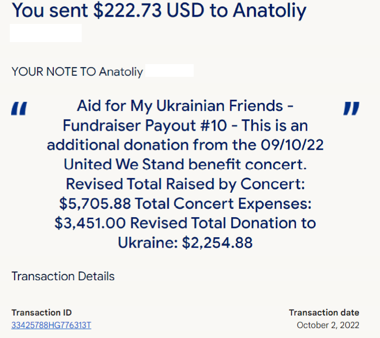
Task: Click the "Transaction date" label
Action: click(x=324, y=313)
